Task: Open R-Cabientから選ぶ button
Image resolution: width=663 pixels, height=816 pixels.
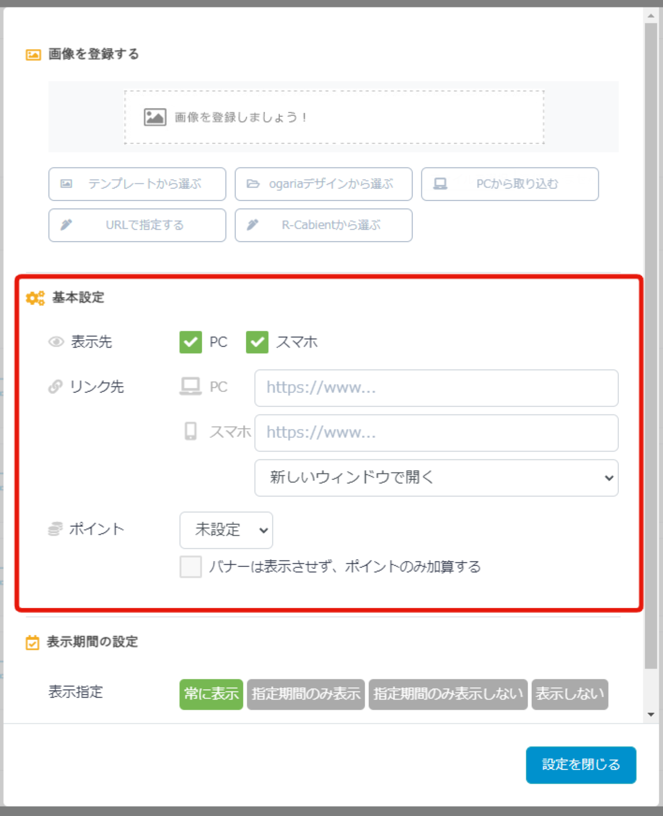Action: coord(323,225)
